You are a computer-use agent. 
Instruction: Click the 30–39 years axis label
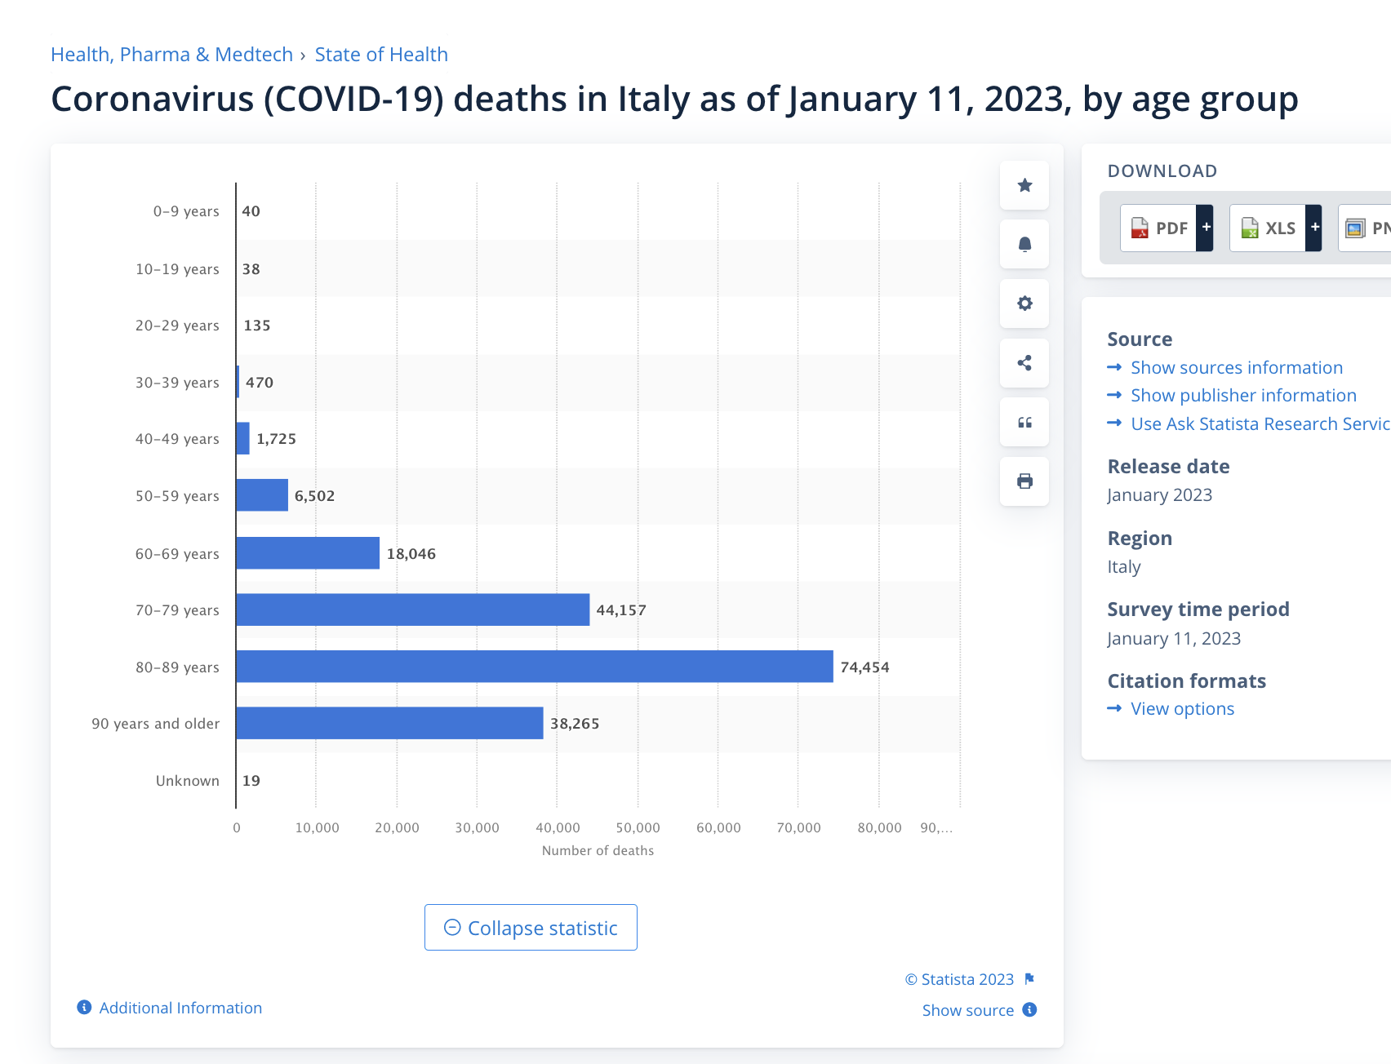pyautogui.click(x=177, y=383)
